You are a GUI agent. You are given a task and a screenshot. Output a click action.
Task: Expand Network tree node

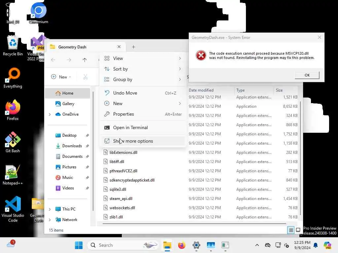point(50,220)
